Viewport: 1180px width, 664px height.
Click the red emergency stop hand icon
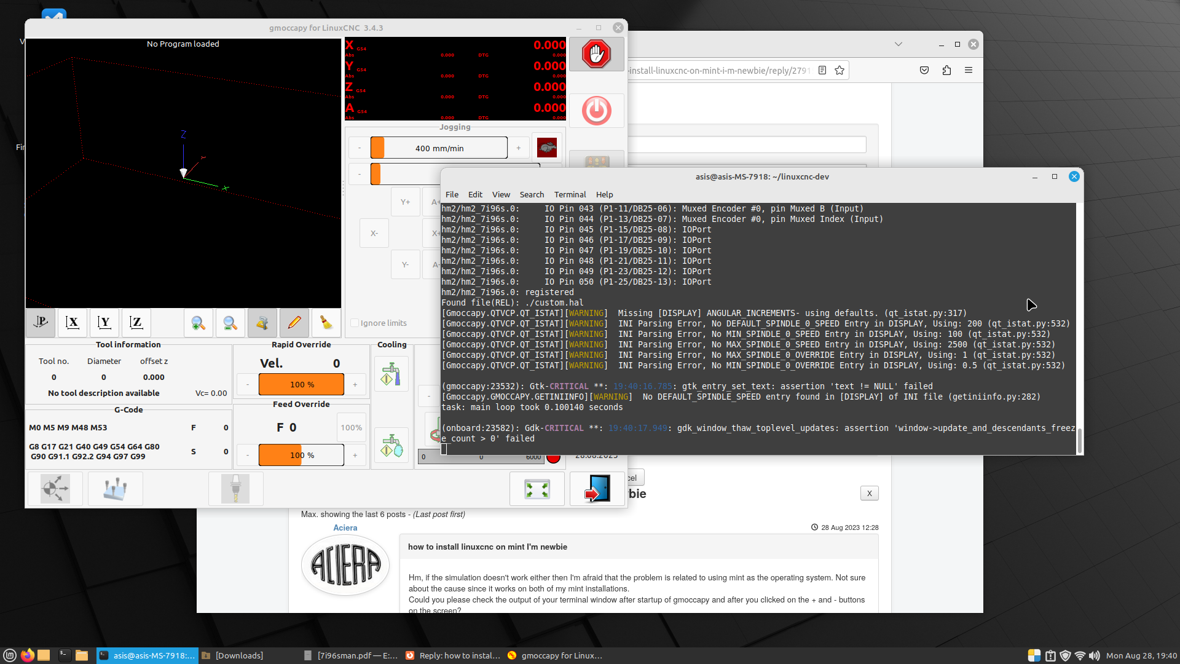[x=596, y=54]
